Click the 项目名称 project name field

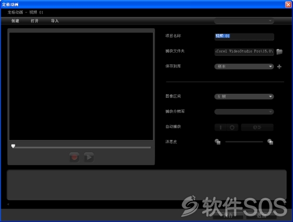tap(244, 36)
